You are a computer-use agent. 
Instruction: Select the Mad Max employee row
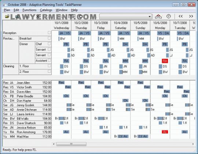(x=27, y=136)
